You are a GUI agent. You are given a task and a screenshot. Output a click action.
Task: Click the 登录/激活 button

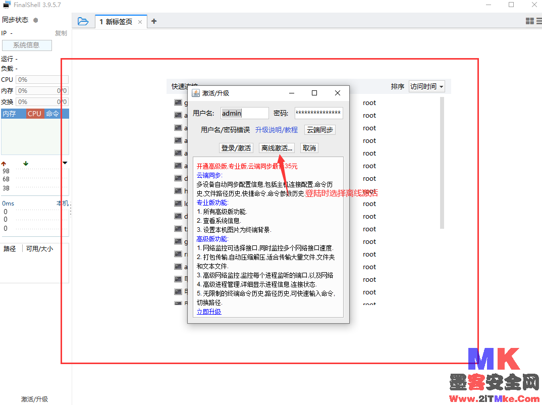click(x=236, y=148)
